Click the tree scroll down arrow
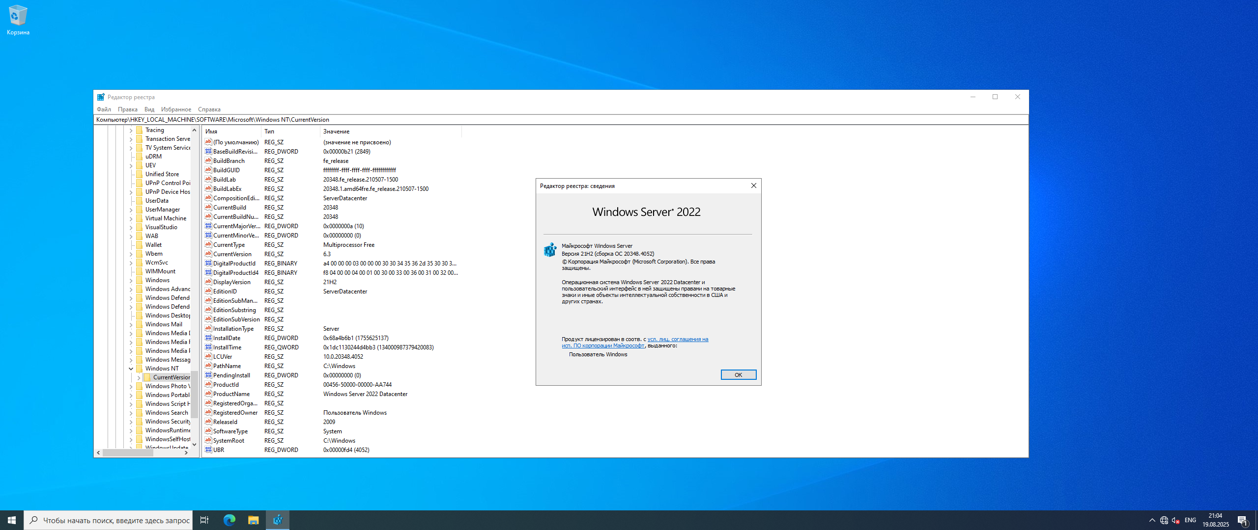Image resolution: width=1258 pixels, height=530 pixels. tap(194, 445)
